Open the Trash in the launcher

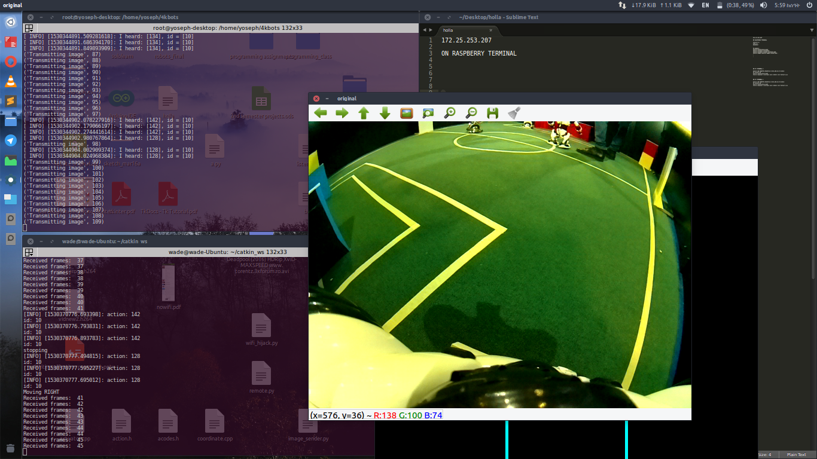click(11, 448)
